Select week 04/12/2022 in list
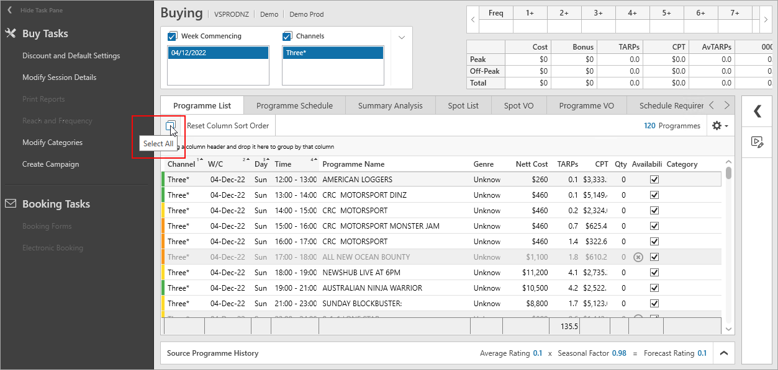Screen dimensions: 778x370 pyautogui.click(x=218, y=53)
